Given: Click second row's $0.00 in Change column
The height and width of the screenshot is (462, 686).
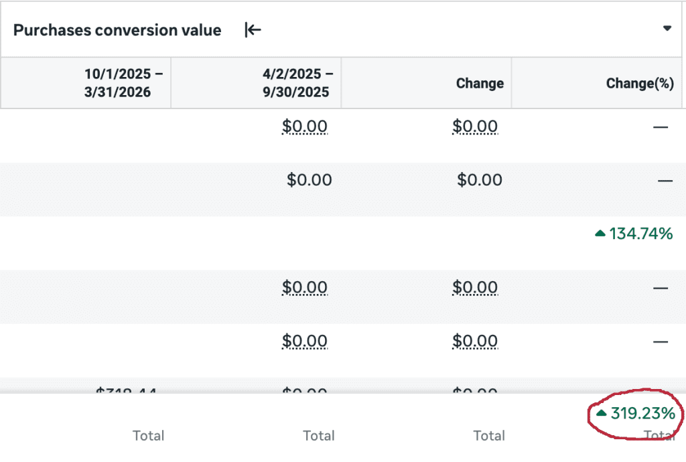Looking at the screenshot, I should point(480,180).
